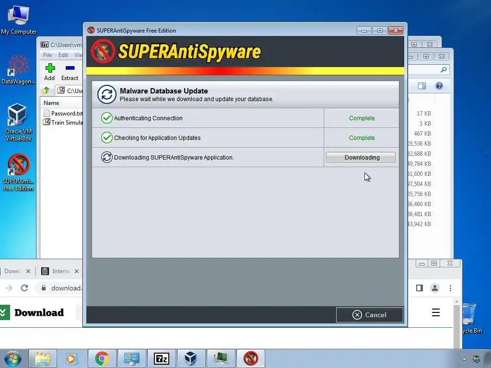The width and height of the screenshot is (491, 368).
Task: Cancel the malware database update
Action: pyautogui.click(x=370, y=315)
